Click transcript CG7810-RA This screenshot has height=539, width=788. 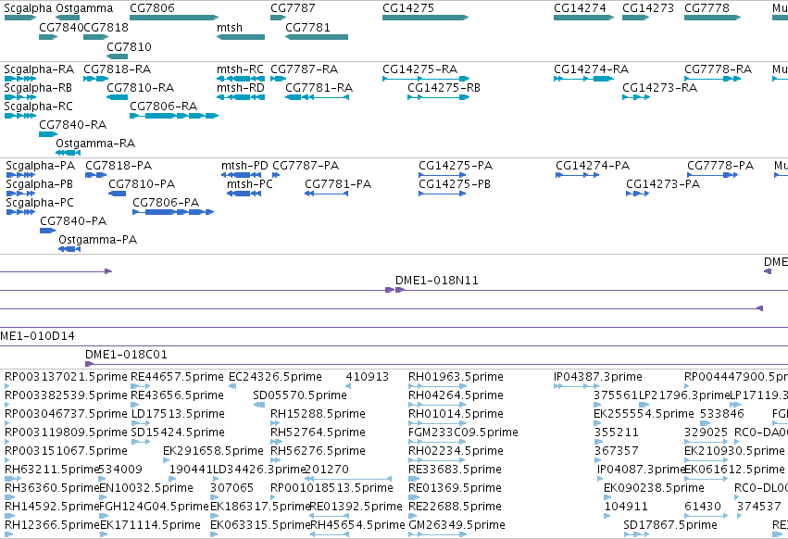coord(140,88)
